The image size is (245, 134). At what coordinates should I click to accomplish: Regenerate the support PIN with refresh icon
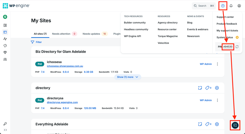pos(237,47)
